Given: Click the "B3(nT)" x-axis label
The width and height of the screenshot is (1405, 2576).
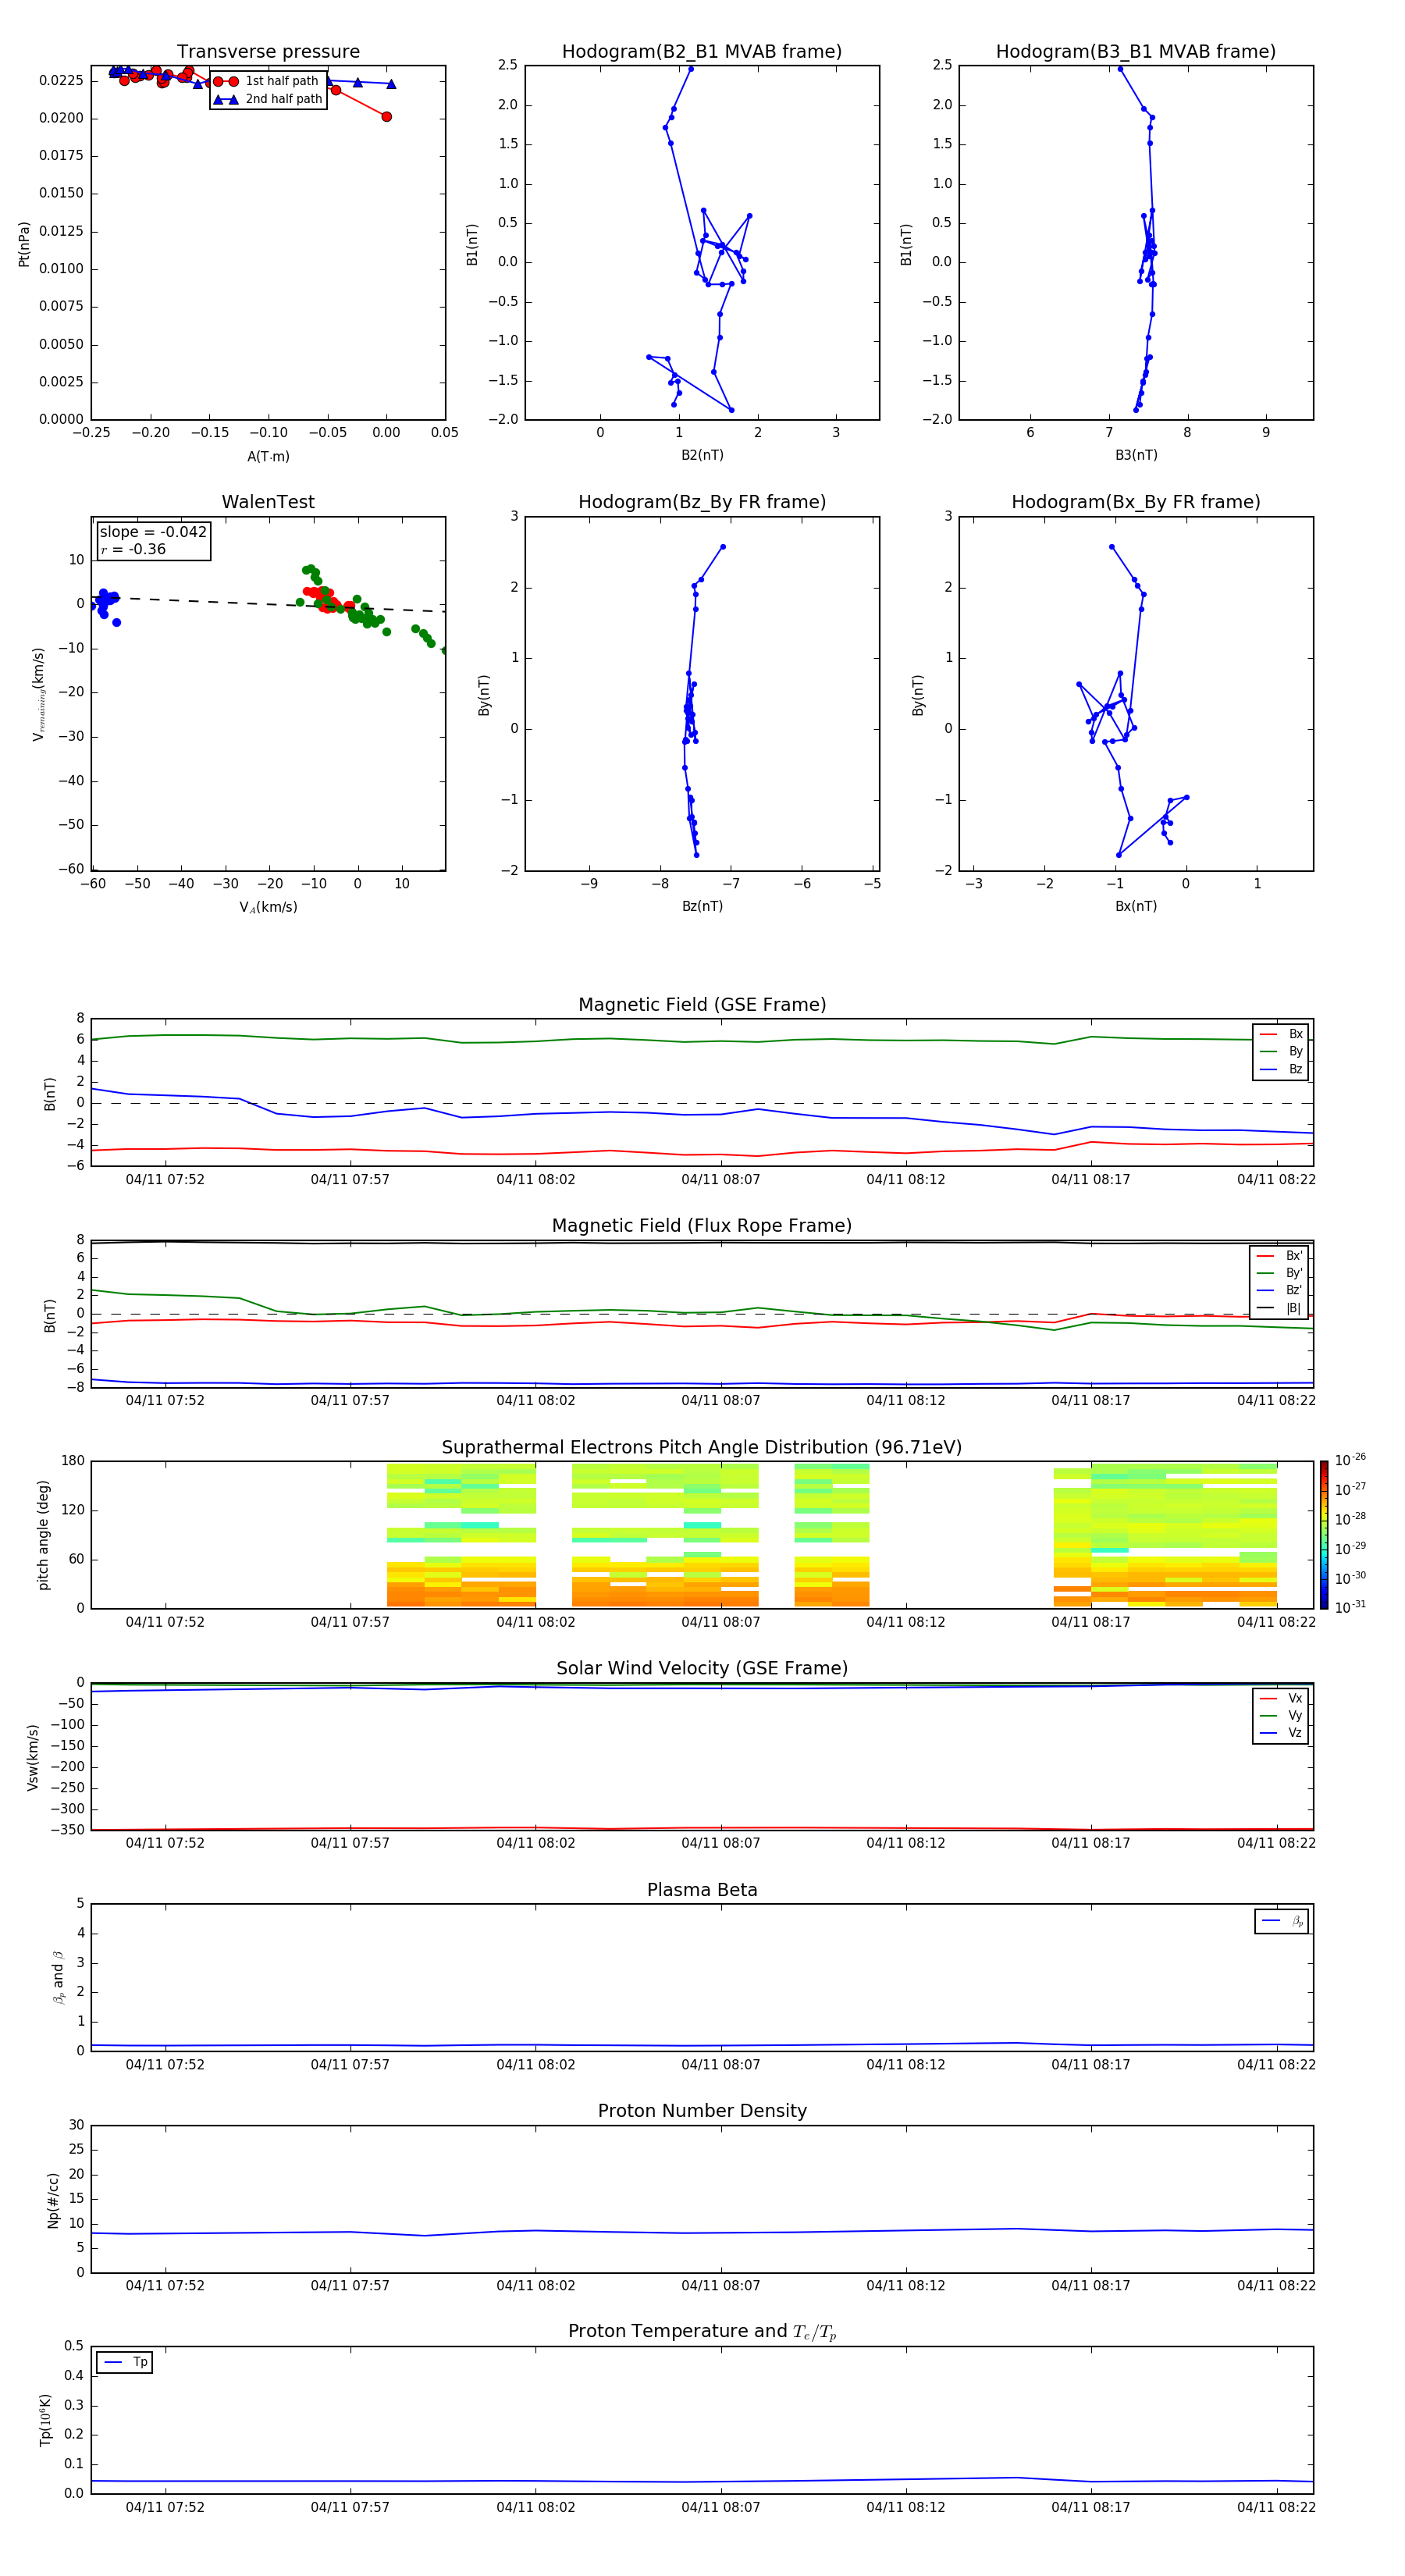Looking at the screenshot, I should coord(1136,455).
